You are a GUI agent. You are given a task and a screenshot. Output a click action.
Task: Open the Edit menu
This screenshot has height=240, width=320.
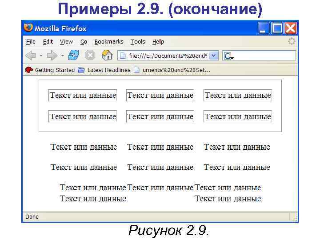pyautogui.click(x=48, y=42)
